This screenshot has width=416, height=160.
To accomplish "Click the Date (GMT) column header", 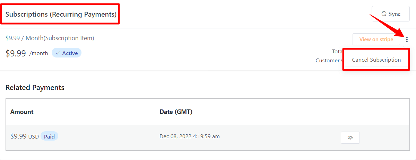I will (x=176, y=112).
